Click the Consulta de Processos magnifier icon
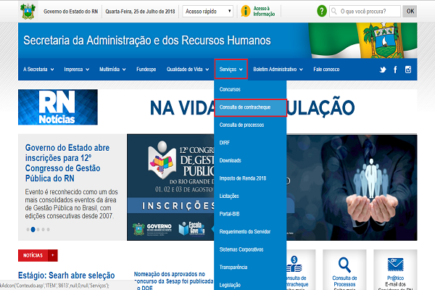The height and width of the screenshot is (290, 435). coord(344,265)
